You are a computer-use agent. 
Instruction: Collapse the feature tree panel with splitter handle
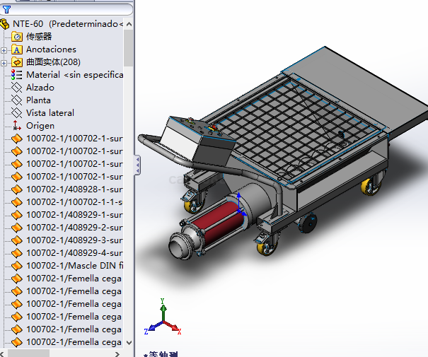(137, 165)
